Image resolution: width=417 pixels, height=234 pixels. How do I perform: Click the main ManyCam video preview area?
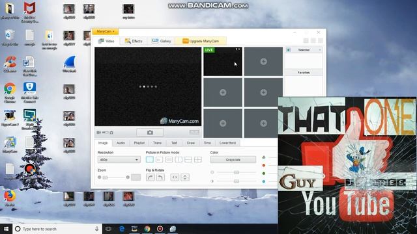(148, 86)
